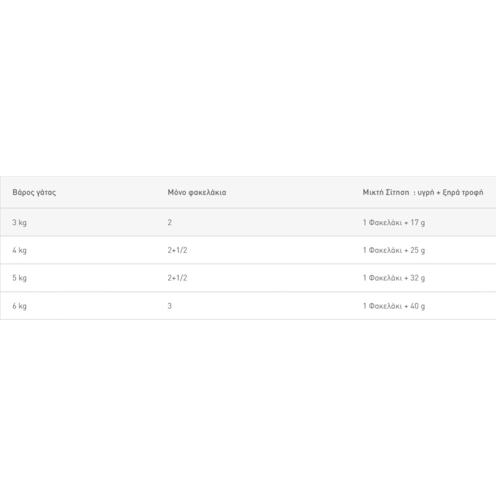Click the sachet count "2" for 3 kg
The image size is (496, 496).
tap(170, 222)
